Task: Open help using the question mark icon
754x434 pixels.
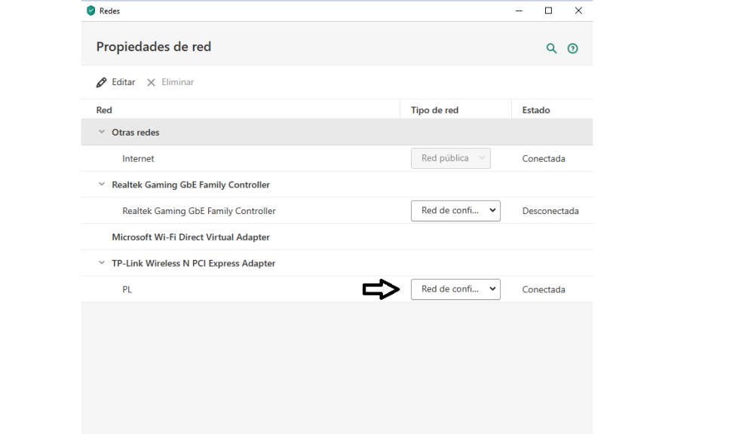Action: pyautogui.click(x=572, y=47)
